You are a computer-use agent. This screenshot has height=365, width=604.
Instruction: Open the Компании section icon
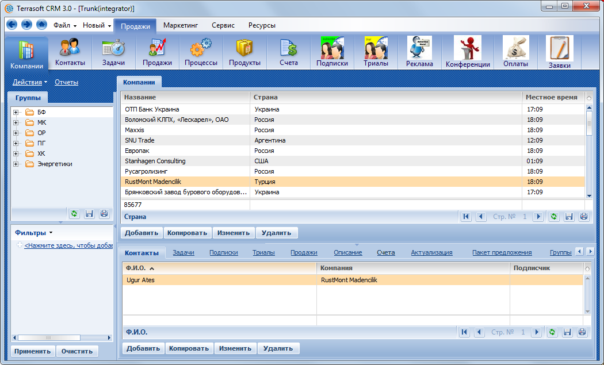26,53
